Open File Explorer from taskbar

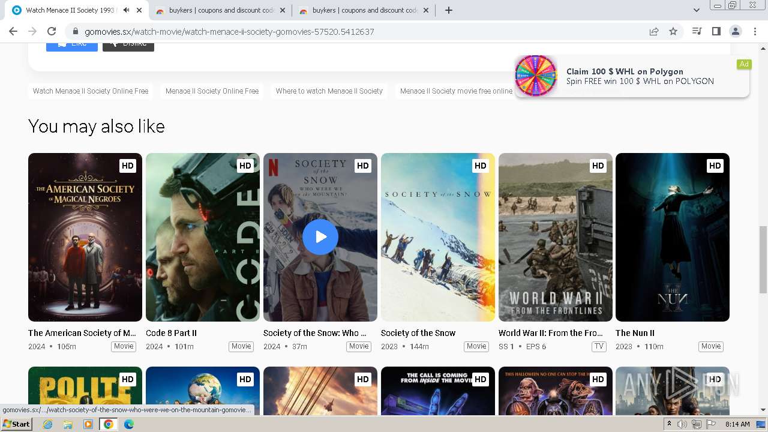pos(68,424)
